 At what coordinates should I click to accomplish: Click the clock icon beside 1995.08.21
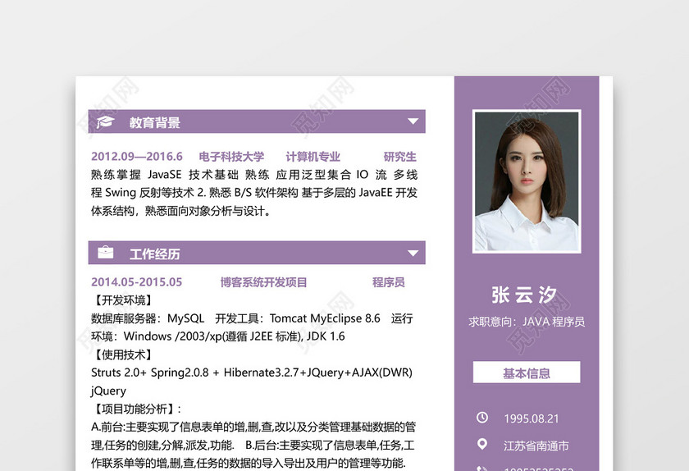(482, 418)
